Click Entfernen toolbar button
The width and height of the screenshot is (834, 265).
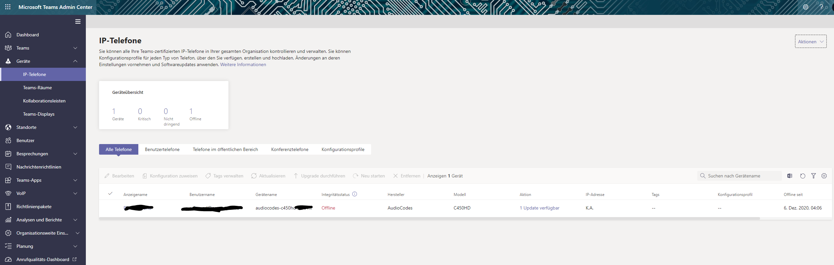pyautogui.click(x=406, y=176)
